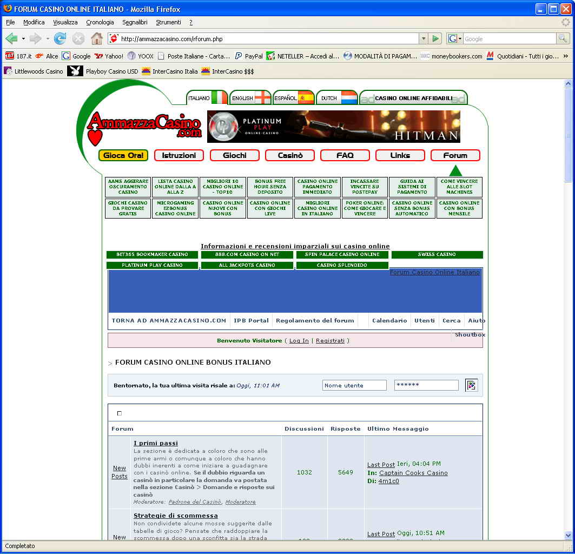575x554 pixels.
Task: Switch to the ENGLISH language tab
Action: point(250,98)
